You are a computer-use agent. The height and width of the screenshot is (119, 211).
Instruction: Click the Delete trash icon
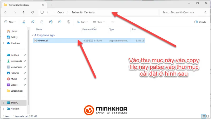(69, 22)
